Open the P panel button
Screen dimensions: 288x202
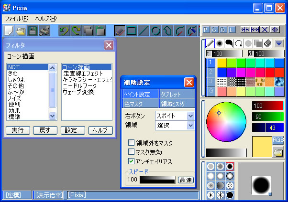pyautogui.click(x=206, y=30)
